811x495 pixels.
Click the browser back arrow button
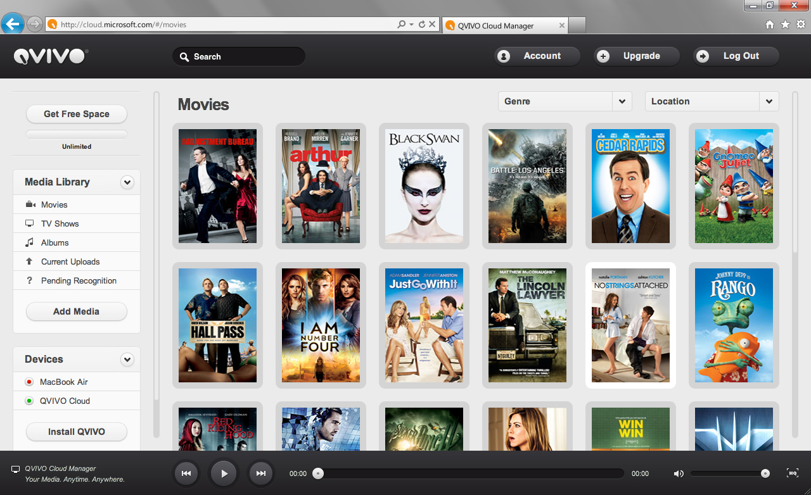[12, 24]
